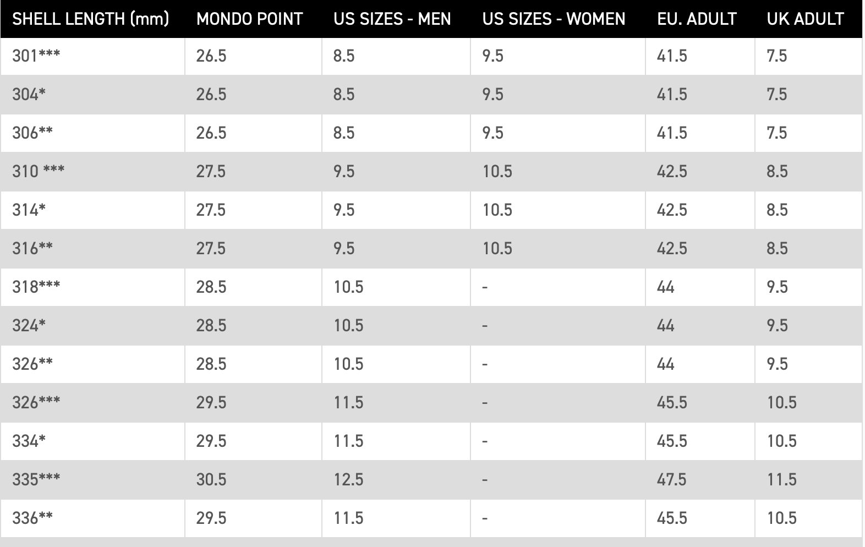Click the 310 *** shell length cell

(x=92, y=172)
